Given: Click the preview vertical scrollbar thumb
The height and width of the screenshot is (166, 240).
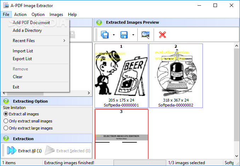Looking at the screenshot, I should click(236, 95).
